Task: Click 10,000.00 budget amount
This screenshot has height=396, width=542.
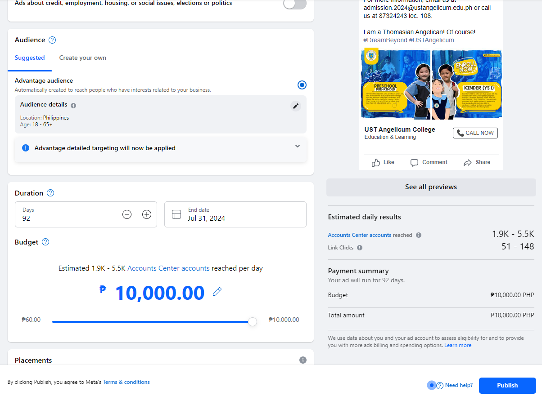Action: (160, 293)
